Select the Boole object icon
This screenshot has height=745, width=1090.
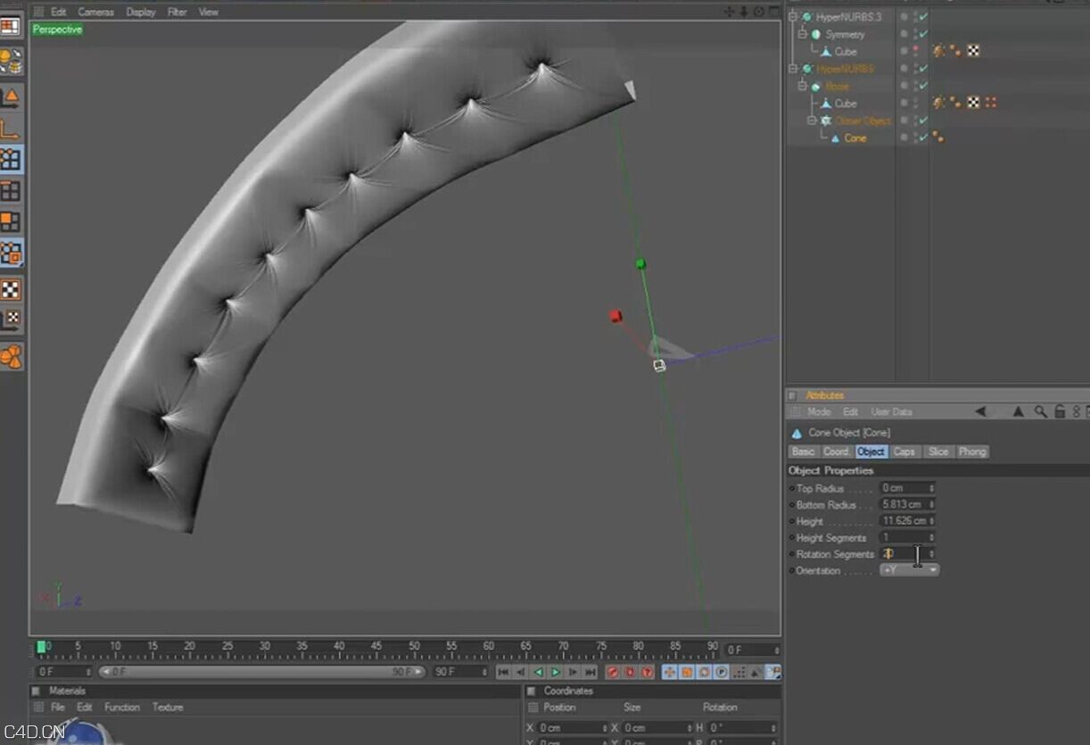tap(813, 86)
